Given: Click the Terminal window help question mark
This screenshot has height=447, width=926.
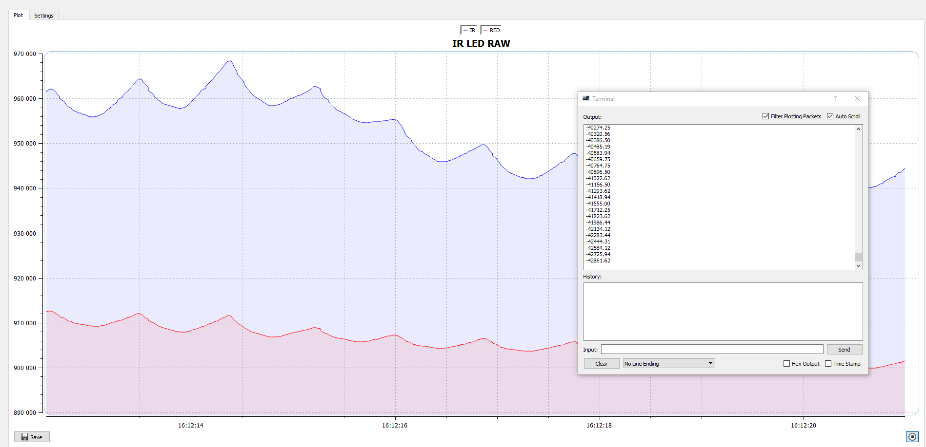Looking at the screenshot, I should click(835, 98).
